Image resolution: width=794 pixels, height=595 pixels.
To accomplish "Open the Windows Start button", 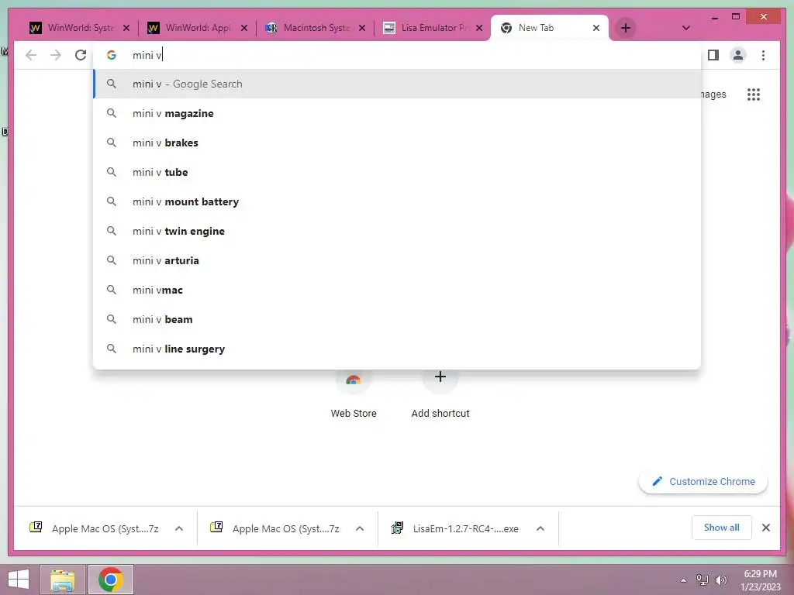I will (x=19, y=580).
